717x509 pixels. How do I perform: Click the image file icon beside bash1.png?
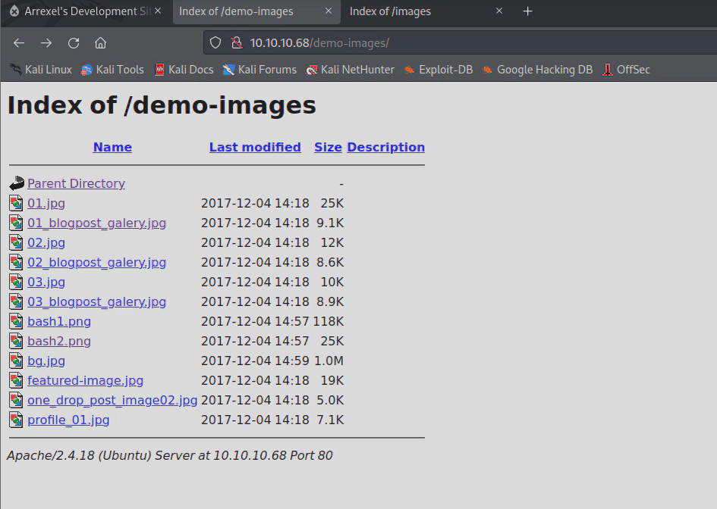click(x=17, y=321)
